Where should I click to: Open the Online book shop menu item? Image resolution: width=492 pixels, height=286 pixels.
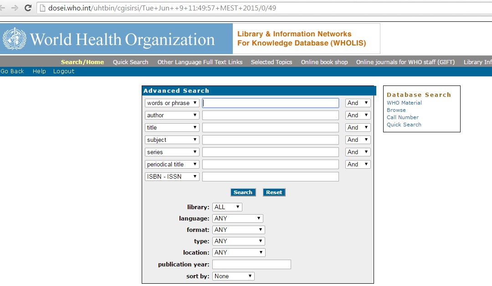(x=324, y=62)
